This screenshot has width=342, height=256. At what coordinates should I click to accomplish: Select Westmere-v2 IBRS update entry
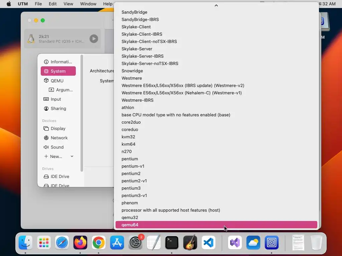(x=216, y=86)
